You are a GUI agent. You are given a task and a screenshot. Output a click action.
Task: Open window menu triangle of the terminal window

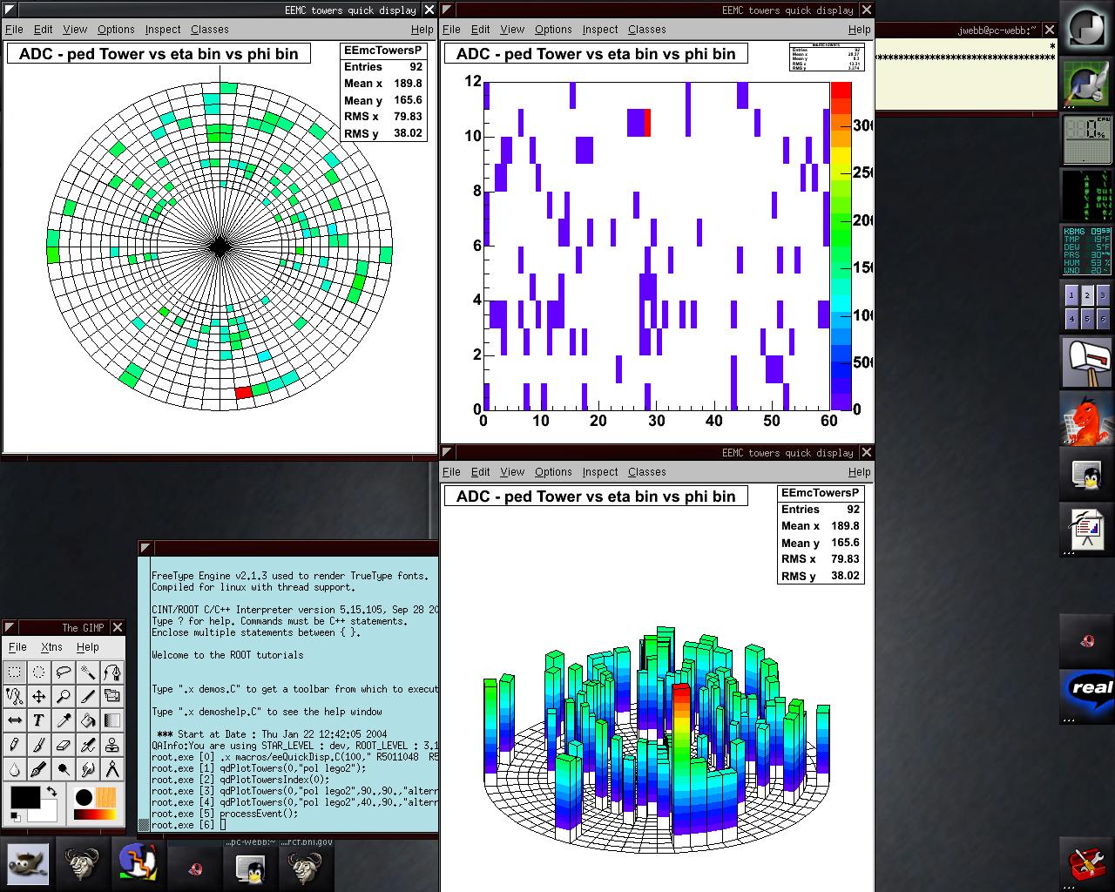point(145,548)
